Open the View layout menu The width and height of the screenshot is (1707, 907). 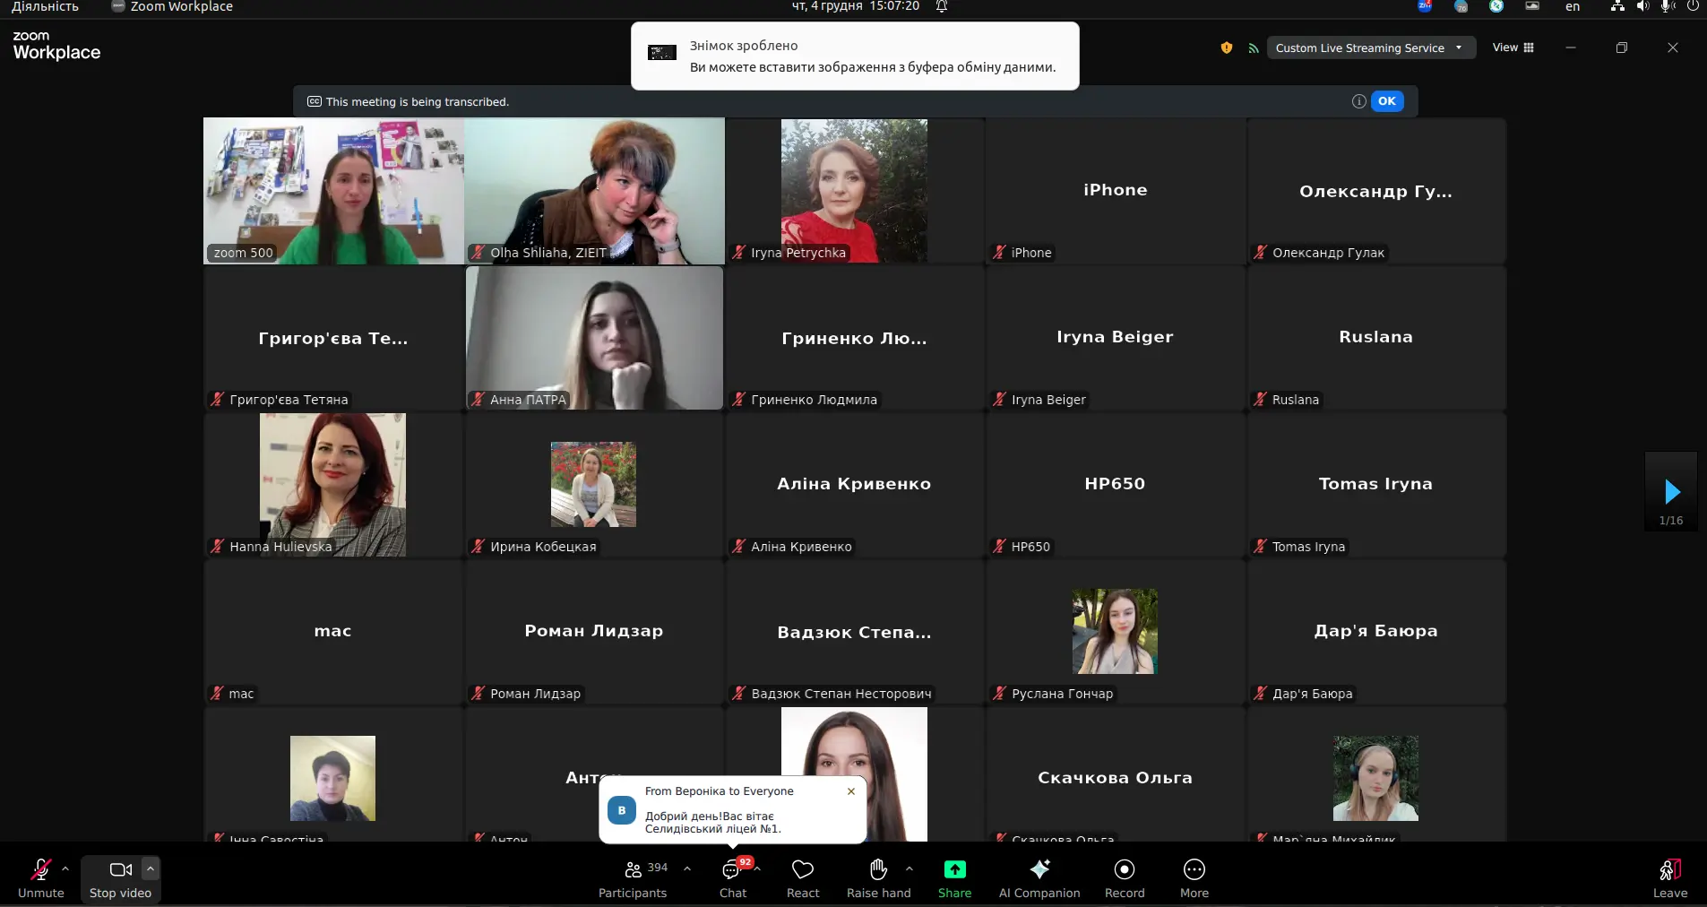[x=1513, y=48]
